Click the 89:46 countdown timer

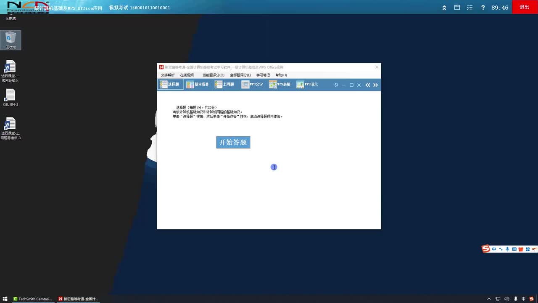[x=500, y=8]
